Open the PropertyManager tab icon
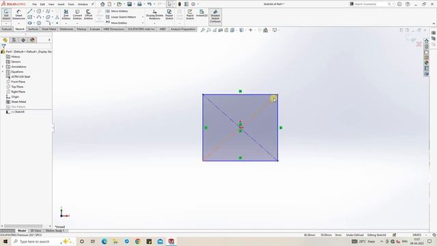 [14, 40]
